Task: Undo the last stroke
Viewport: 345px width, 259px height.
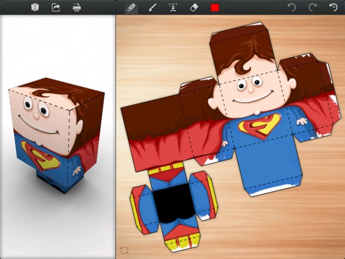Action: tap(292, 7)
